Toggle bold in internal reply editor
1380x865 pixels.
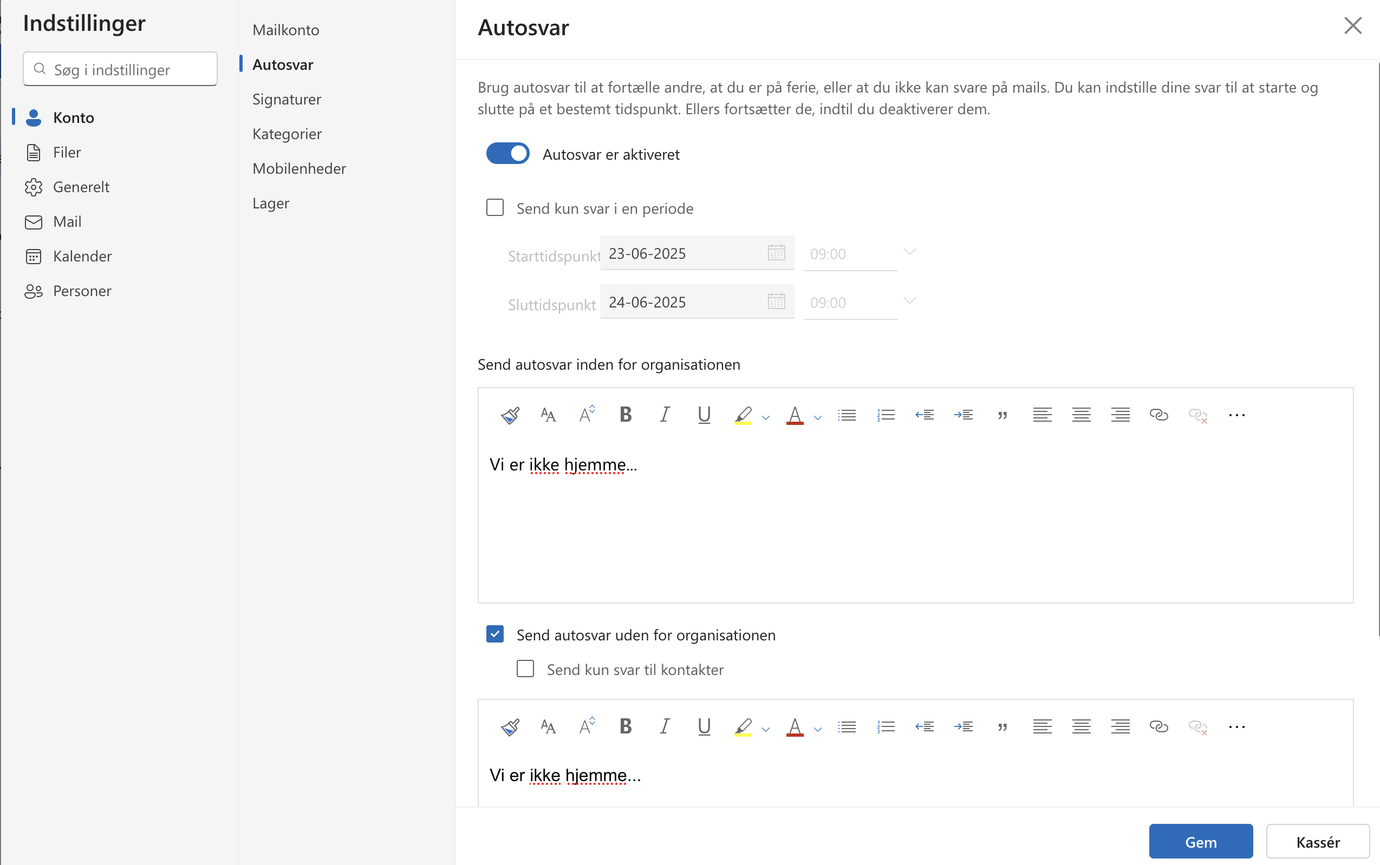point(626,415)
